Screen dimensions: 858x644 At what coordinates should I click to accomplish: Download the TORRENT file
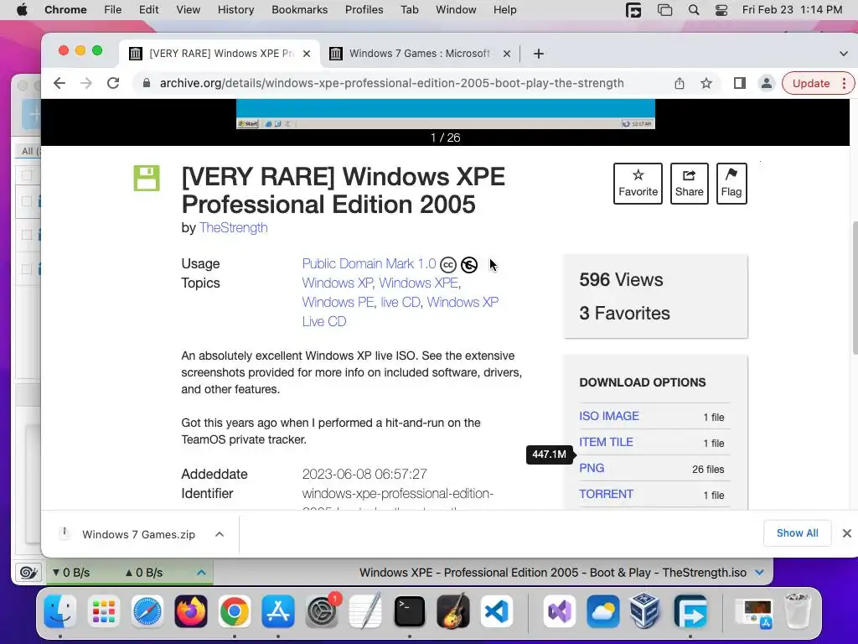point(607,494)
